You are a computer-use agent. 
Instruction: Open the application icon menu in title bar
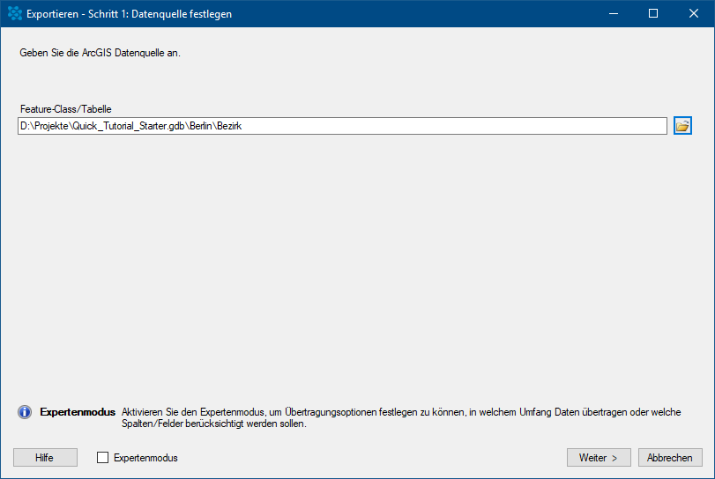point(15,13)
